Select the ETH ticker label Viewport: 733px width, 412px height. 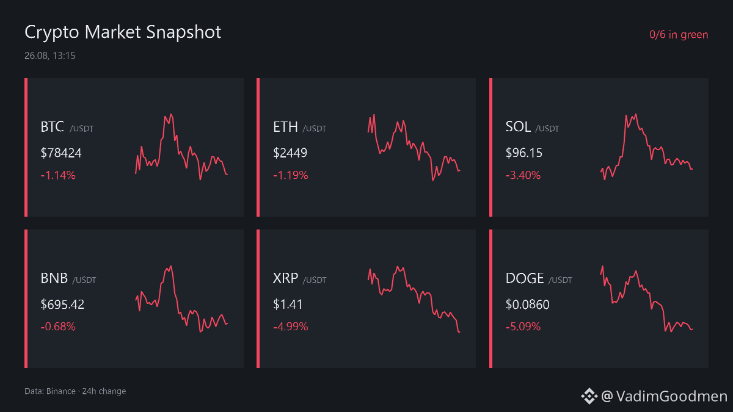(x=285, y=128)
